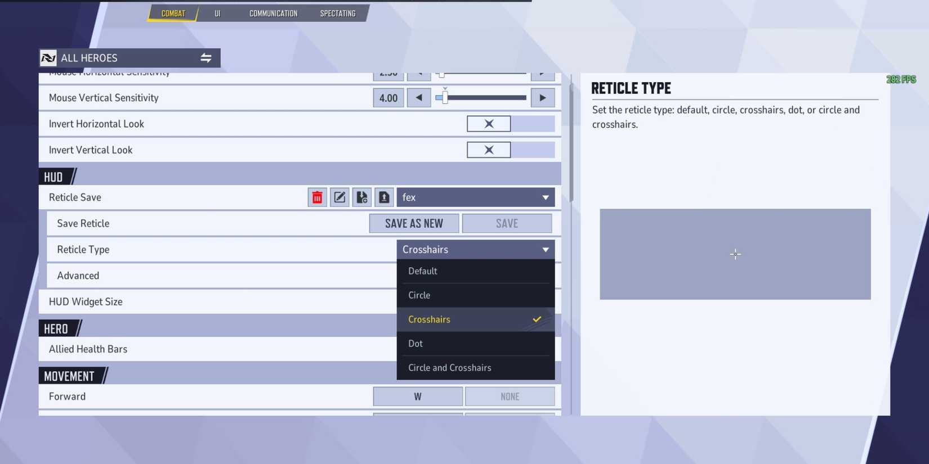The width and height of the screenshot is (929, 464).
Task: Open the Spectating tab
Action: pos(338,13)
